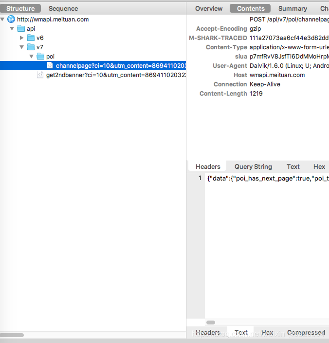Open the Summary tab
The image size is (329, 343).
(292, 8)
